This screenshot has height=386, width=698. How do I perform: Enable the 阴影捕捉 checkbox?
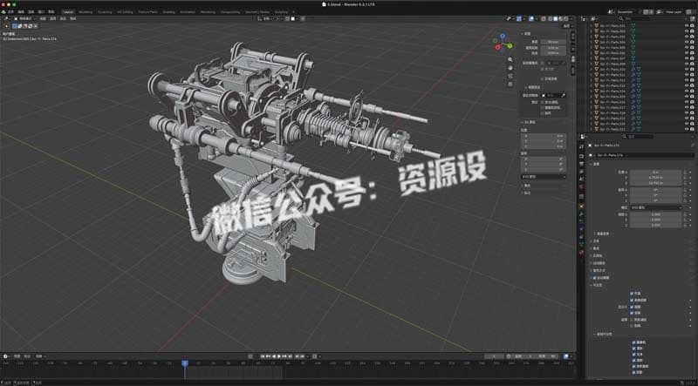[632, 319]
